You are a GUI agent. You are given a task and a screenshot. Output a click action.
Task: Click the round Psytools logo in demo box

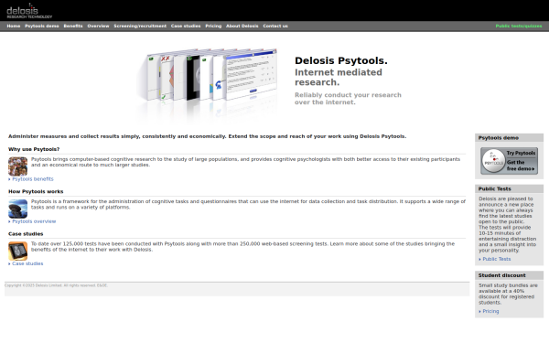493,161
